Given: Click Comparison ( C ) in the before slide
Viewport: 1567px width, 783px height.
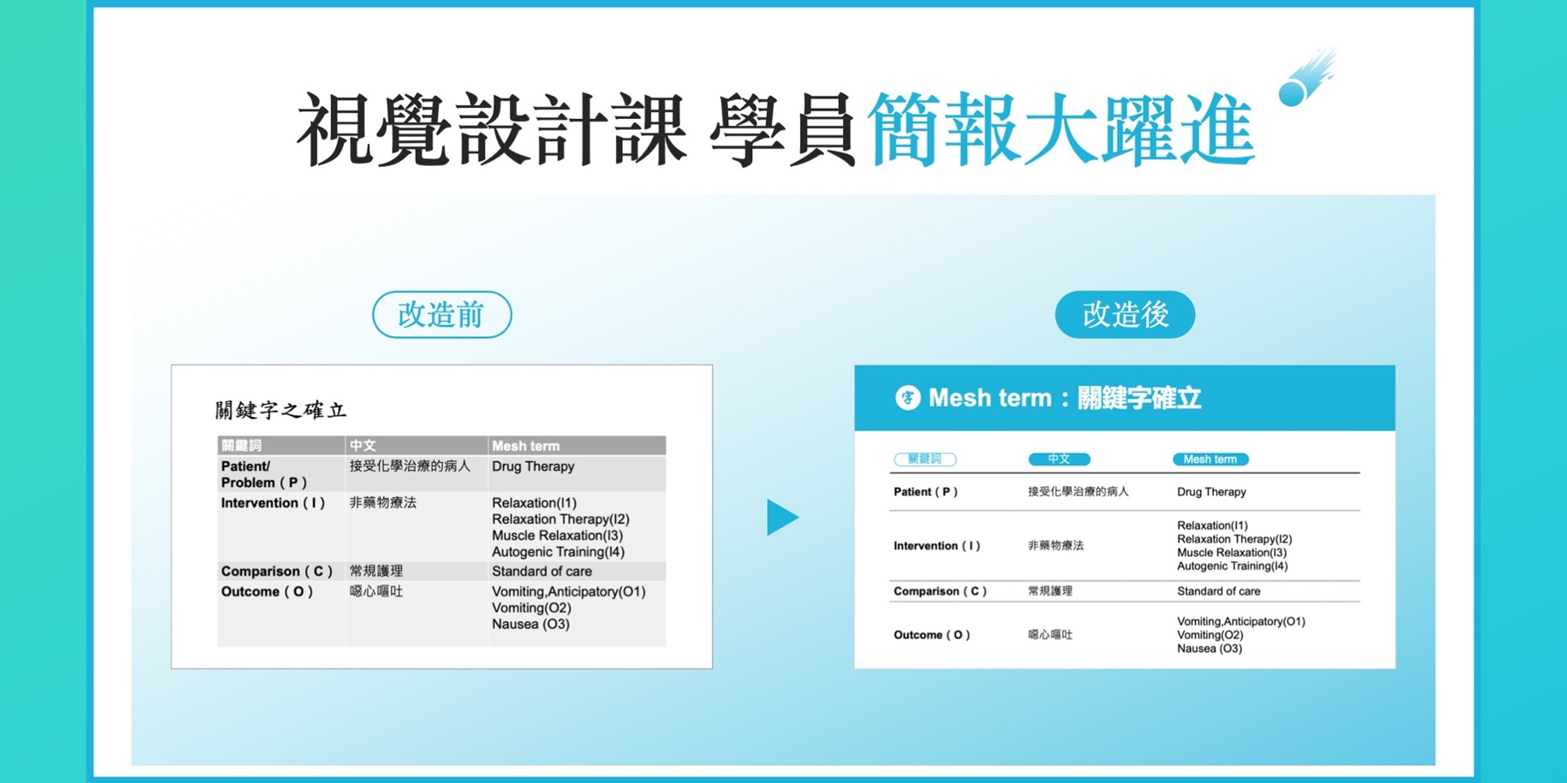Looking at the screenshot, I should tap(277, 572).
